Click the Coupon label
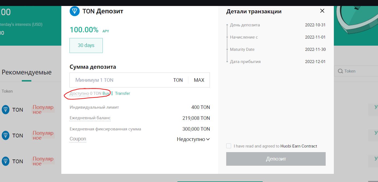 point(78,139)
